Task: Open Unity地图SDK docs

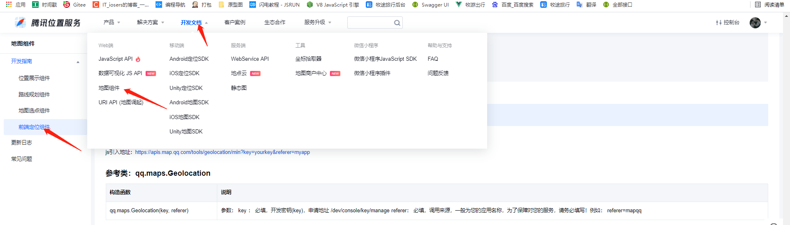Action: pos(186,132)
